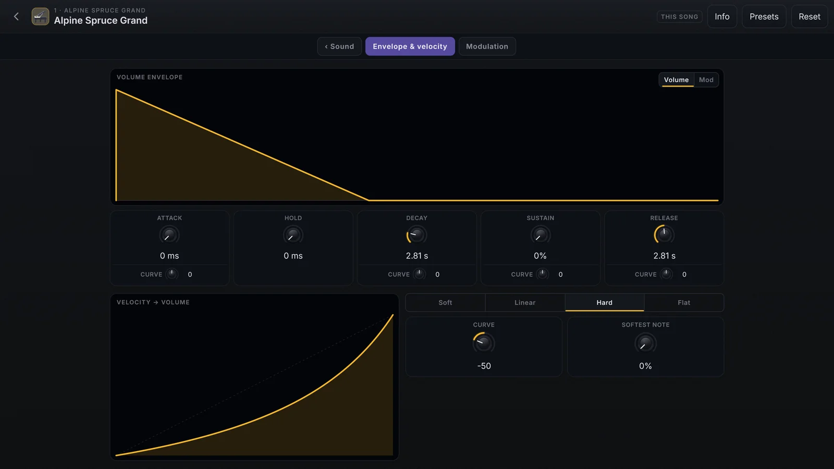Choose the Hard velocity curve

(605, 303)
